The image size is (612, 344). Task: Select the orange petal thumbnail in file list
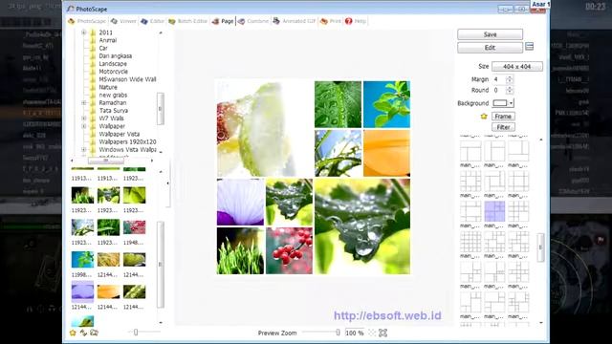108,291
